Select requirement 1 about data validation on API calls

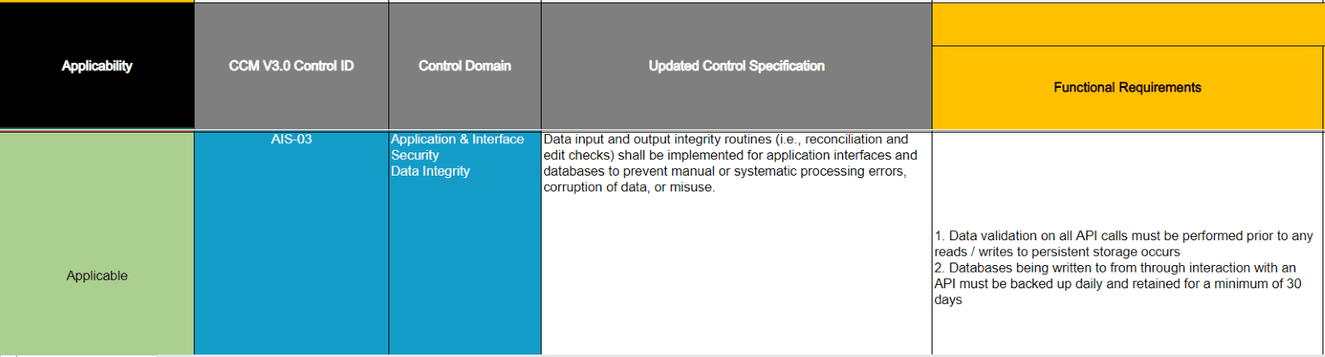pos(1124,244)
